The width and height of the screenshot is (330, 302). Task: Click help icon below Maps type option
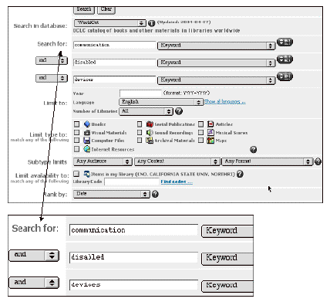tap(254, 150)
